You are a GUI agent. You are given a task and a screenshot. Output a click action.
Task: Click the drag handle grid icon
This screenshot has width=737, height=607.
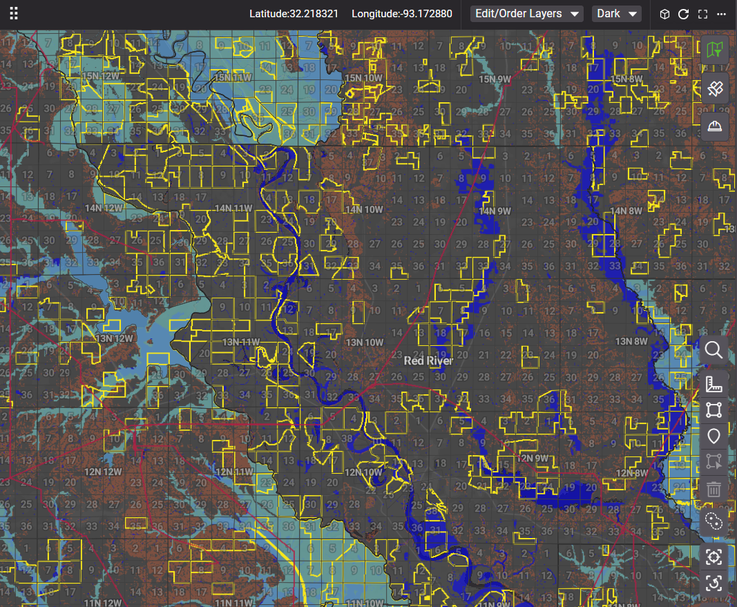coord(14,14)
